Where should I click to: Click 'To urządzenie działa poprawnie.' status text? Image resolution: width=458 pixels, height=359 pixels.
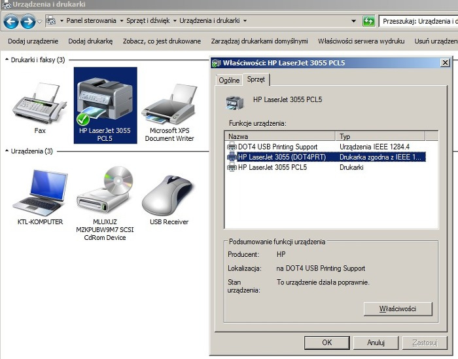(323, 282)
